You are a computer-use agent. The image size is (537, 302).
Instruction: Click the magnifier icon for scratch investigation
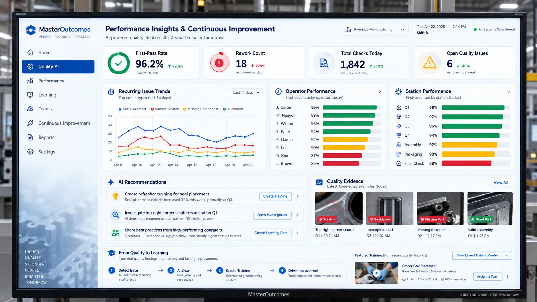pos(116,215)
